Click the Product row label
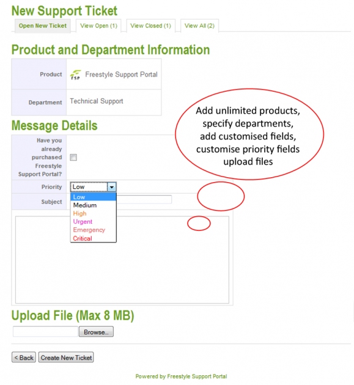Image resolution: width=354 pixels, height=385 pixels. click(x=51, y=74)
